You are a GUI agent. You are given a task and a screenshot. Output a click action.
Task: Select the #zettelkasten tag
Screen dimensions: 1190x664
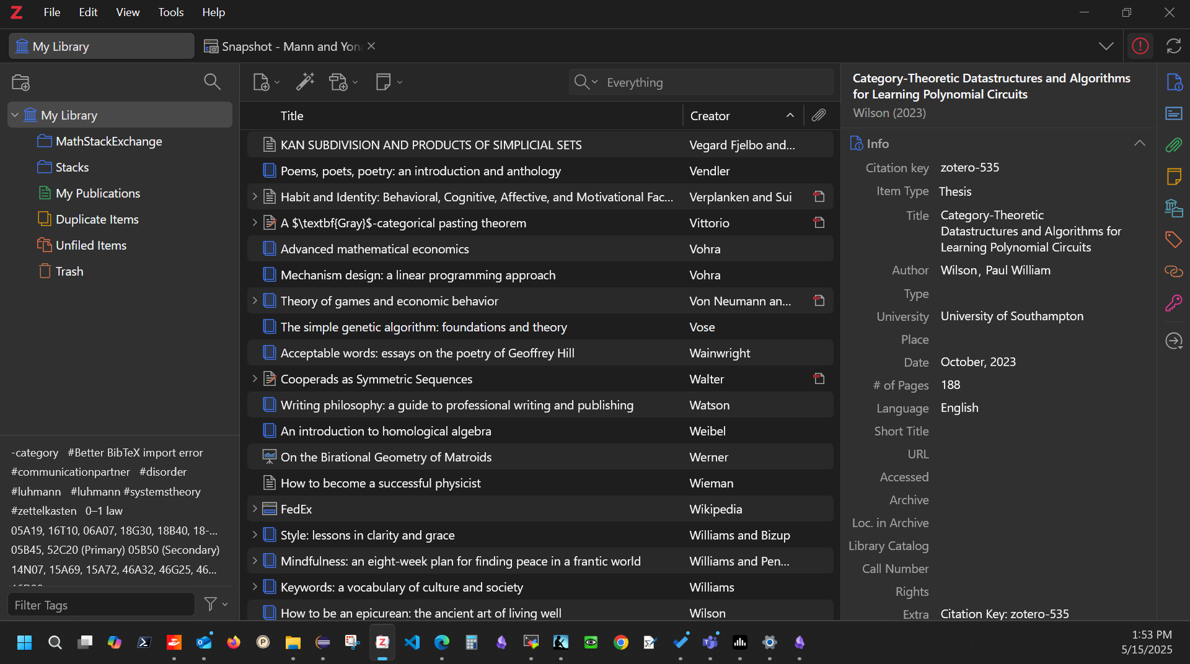coord(44,511)
